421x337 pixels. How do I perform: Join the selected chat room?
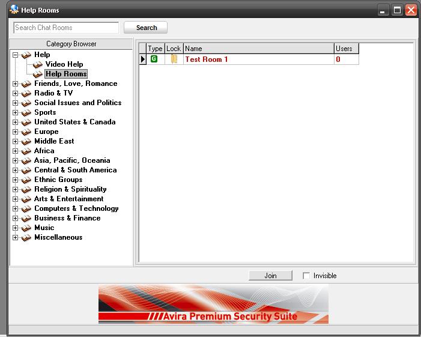point(270,276)
